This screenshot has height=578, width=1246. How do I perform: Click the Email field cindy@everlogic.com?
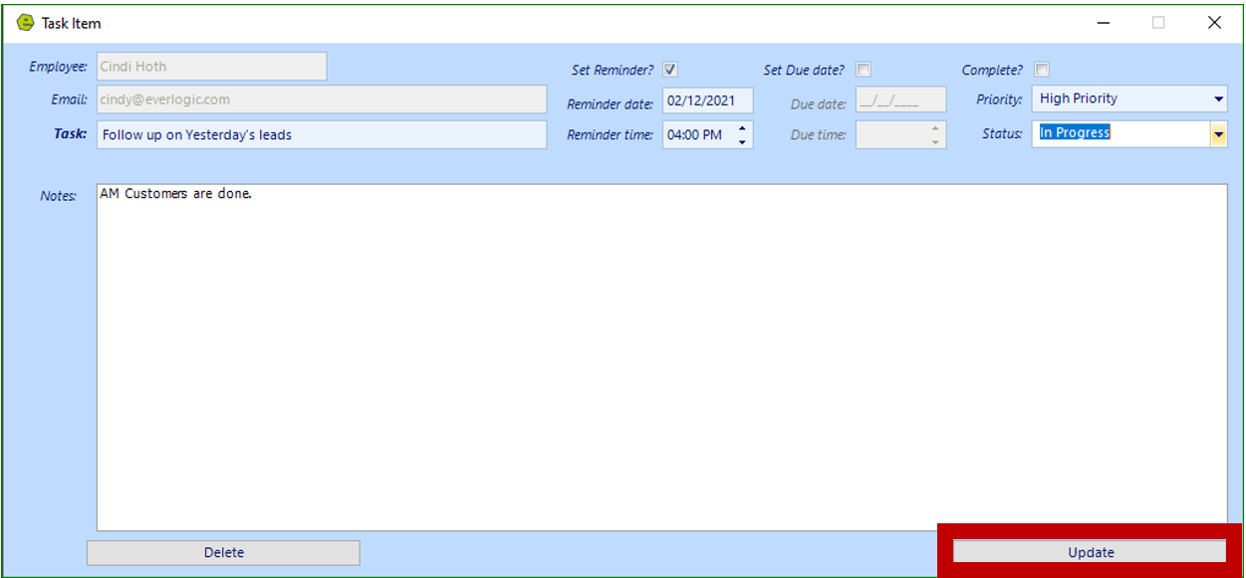point(322,99)
